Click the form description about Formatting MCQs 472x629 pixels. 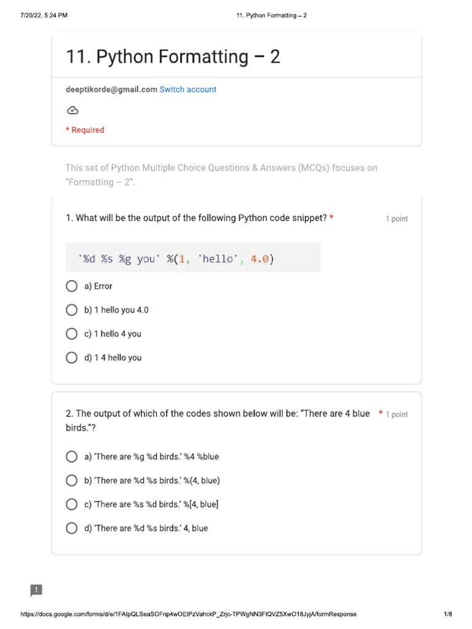221,175
